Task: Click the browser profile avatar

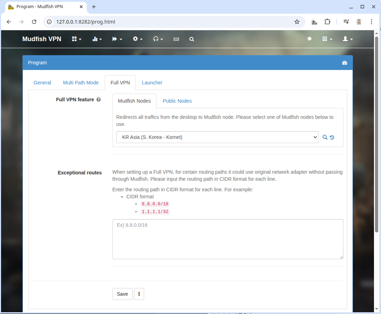Action: click(x=359, y=22)
